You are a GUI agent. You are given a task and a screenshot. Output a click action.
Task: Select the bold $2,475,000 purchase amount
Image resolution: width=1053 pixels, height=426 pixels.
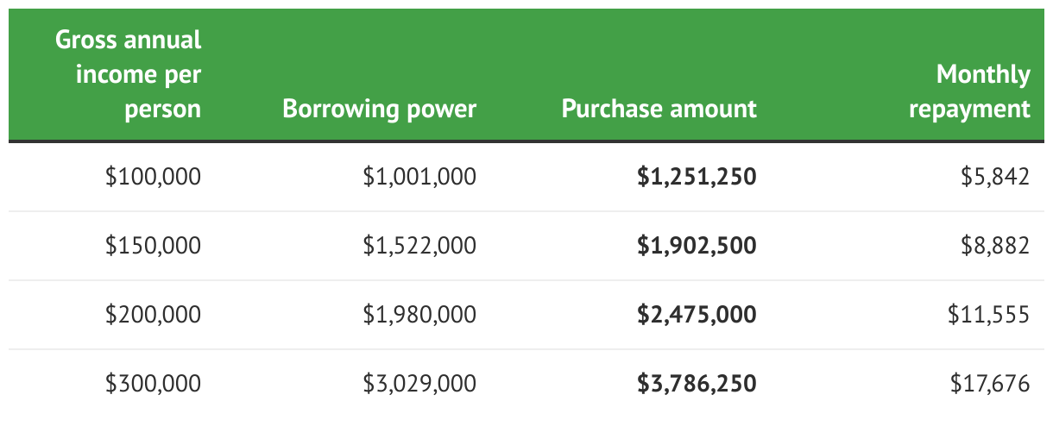click(x=697, y=315)
